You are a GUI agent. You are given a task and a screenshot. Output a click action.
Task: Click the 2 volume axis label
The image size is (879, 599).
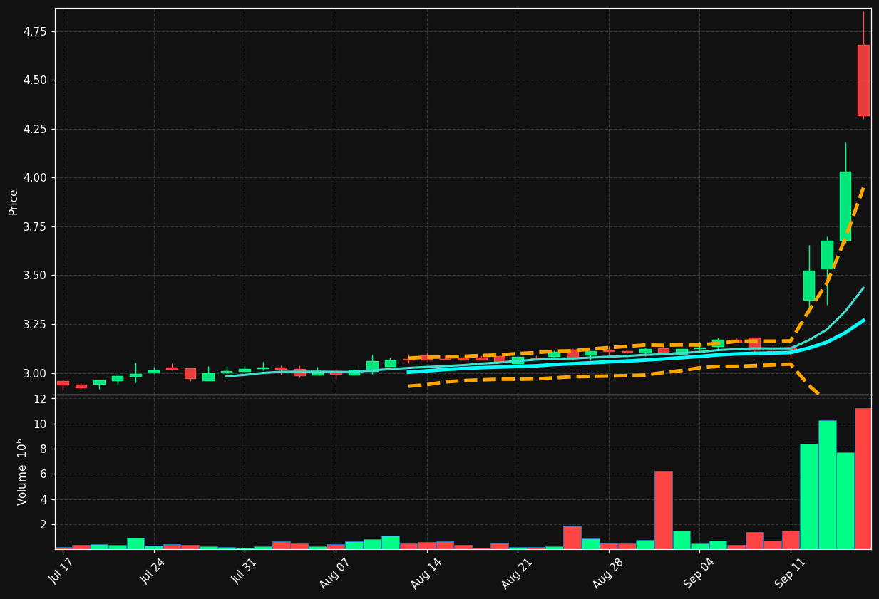point(43,524)
